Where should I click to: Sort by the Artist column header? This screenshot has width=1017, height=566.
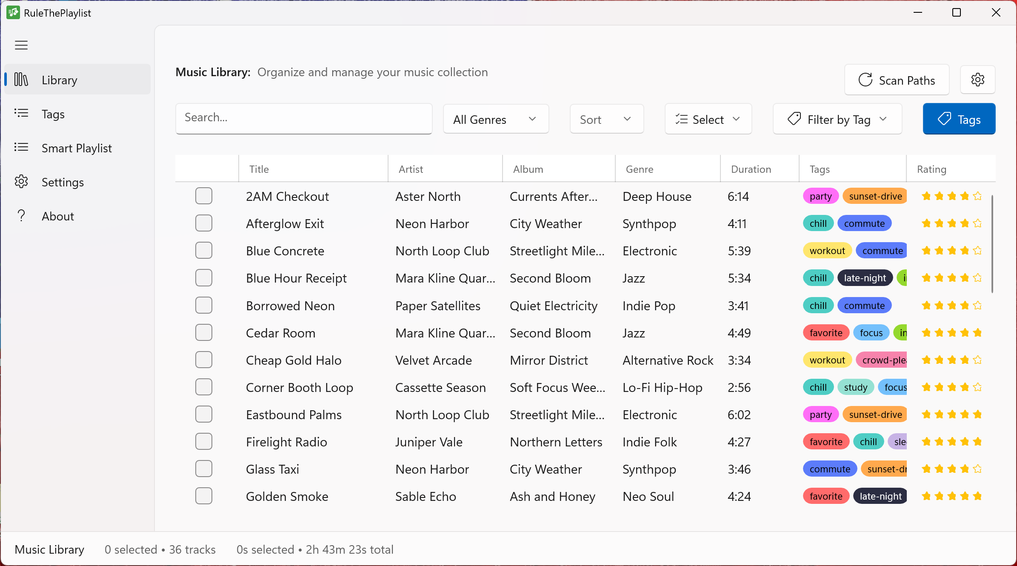pyautogui.click(x=411, y=169)
